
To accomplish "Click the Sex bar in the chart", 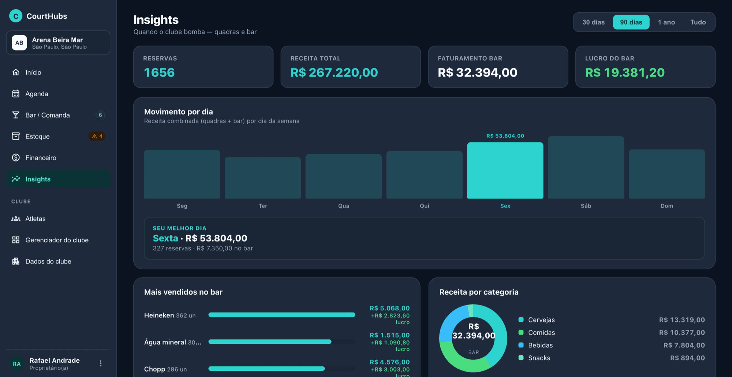I will 505,171.
